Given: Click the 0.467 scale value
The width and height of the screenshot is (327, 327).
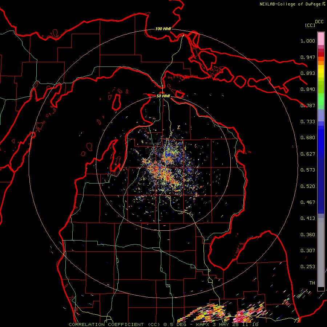Looking at the screenshot, I should point(308,202).
